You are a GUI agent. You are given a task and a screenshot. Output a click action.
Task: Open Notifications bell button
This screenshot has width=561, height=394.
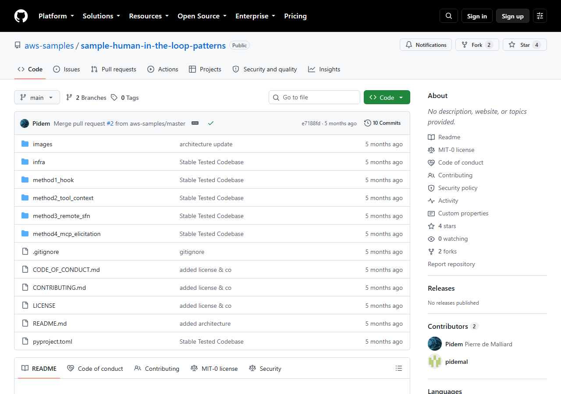(x=426, y=45)
